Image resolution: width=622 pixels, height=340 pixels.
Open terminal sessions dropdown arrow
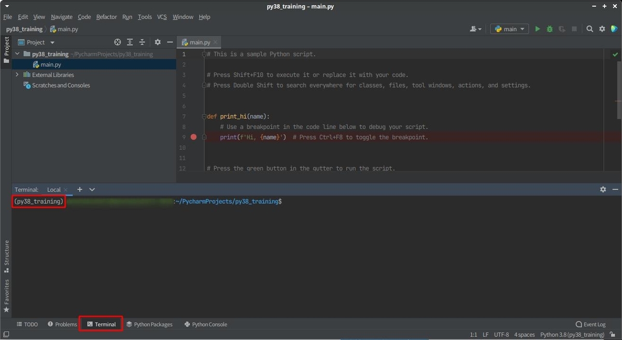click(x=92, y=190)
